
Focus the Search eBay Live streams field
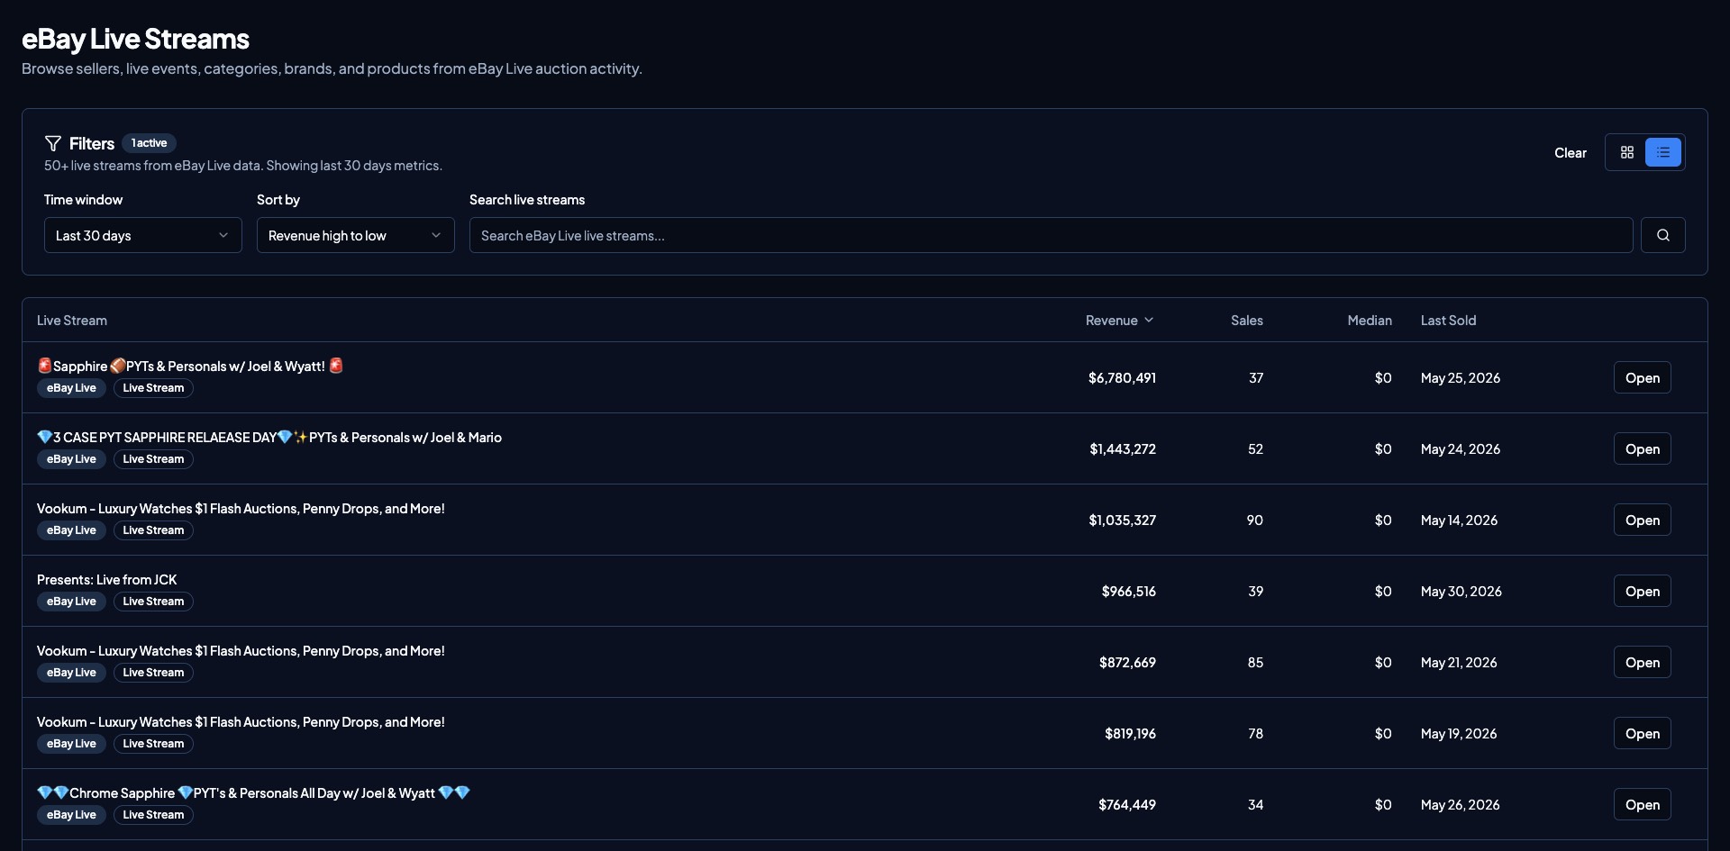1051,235
